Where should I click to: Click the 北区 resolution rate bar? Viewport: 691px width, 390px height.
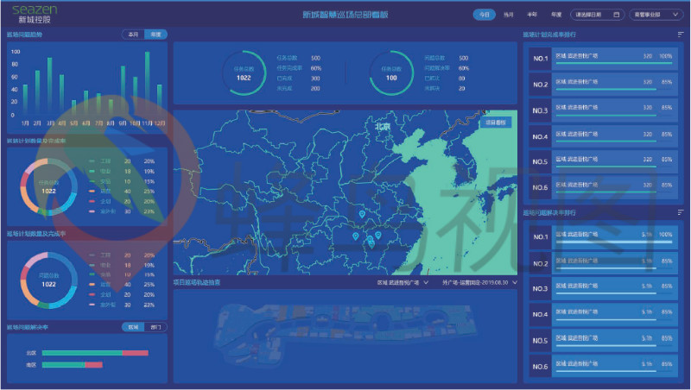click(95, 353)
